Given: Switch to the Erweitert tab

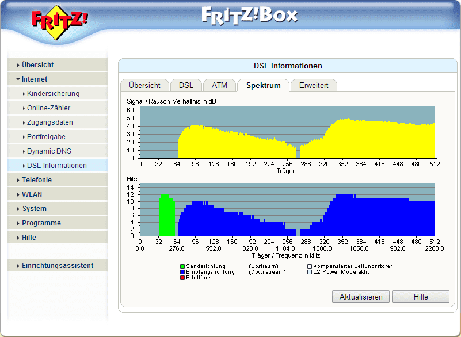Looking at the screenshot, I should pos(314,86).
